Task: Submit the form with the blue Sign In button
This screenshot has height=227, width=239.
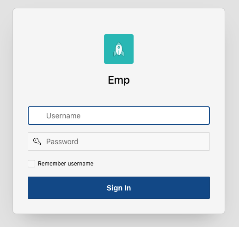Action: (119, 188)
